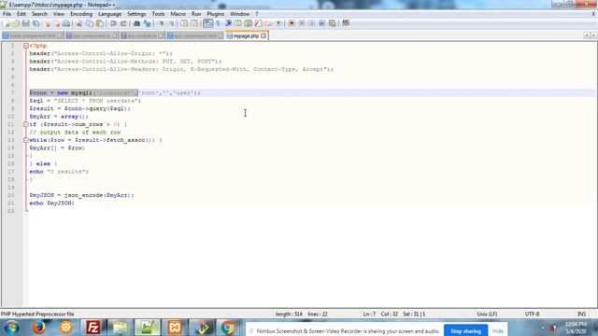Screen dimensions: 598x336
Task: Click the Close document toolbar icon
Action: pyautogui.click(x=48, y=23)
